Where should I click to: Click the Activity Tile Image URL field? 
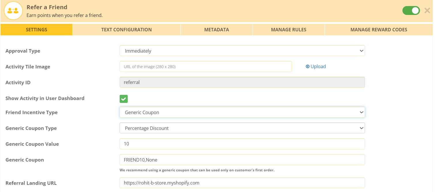(x=206, y=66)
